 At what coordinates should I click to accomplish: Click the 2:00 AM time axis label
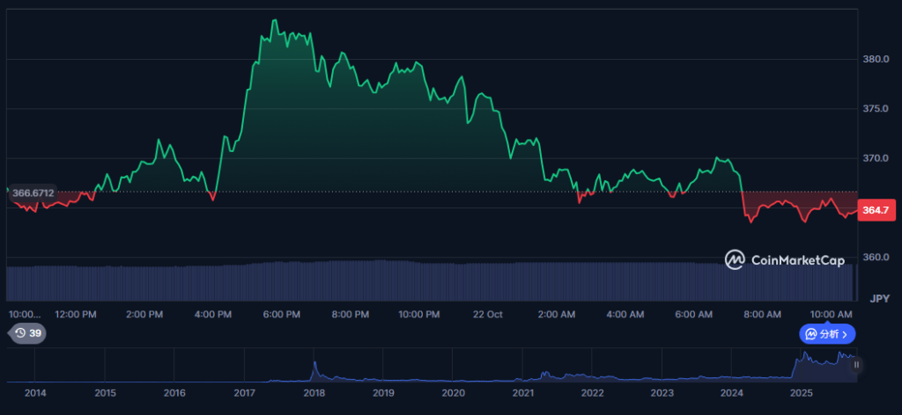point(557,314)
